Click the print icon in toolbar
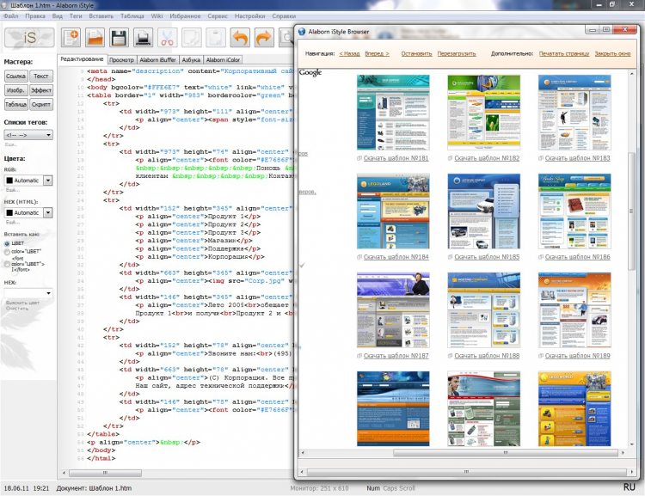 click(x=144, y=38)
